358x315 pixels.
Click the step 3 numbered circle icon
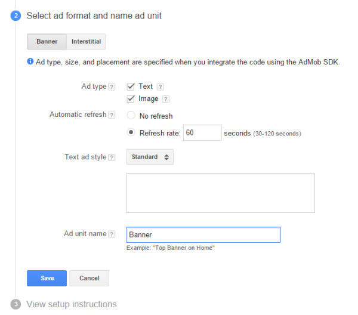tap(16, 304)
